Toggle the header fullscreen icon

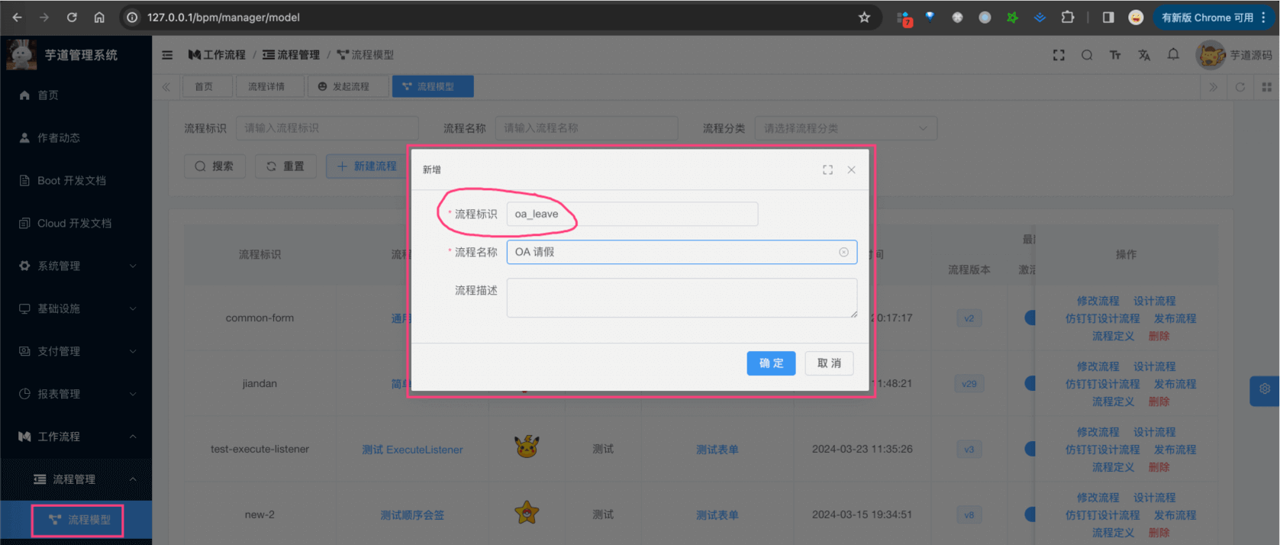coord(1059,55)
